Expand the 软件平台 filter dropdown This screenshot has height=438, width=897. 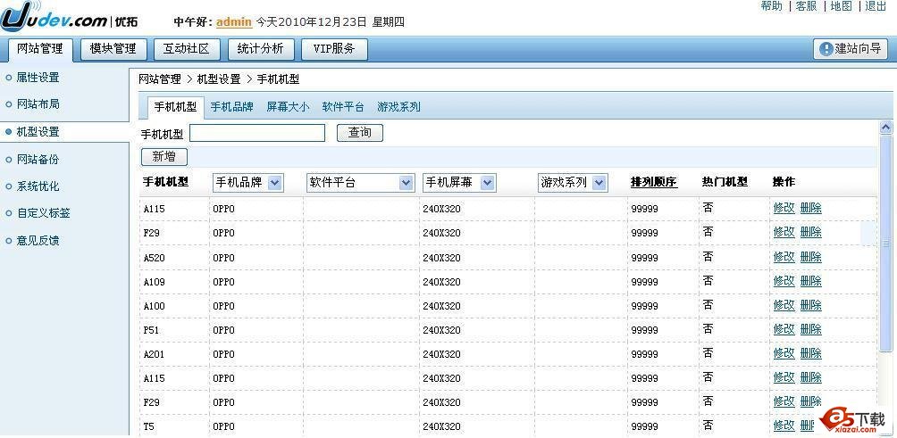[360, 183]
